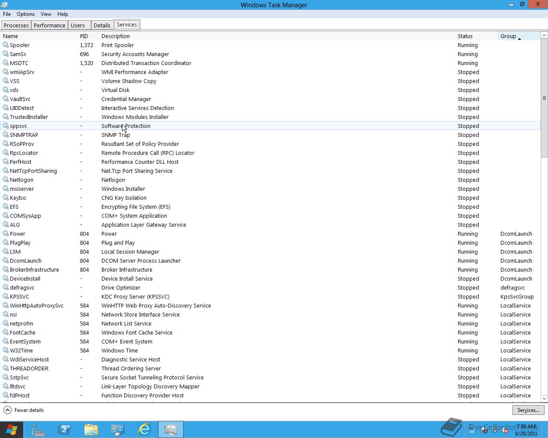Click the gear icon beside SamSs service
This screenshot has height=438, width=548.
6,54
